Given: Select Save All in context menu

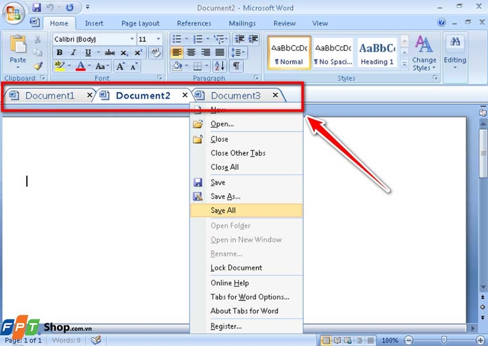Looking at the screenshot, I should [246, 210].
